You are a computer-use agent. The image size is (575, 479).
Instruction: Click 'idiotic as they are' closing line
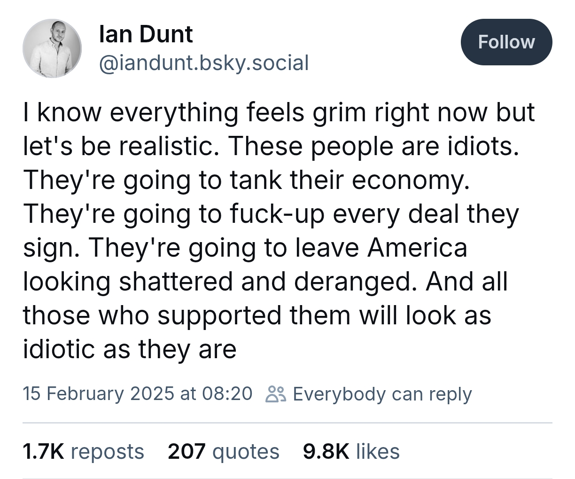[130, 349]
